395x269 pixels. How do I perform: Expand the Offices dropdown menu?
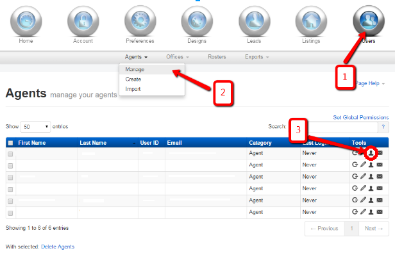(x=178, y=57)
